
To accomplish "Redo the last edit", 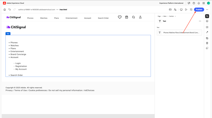I will pos(14,9).
